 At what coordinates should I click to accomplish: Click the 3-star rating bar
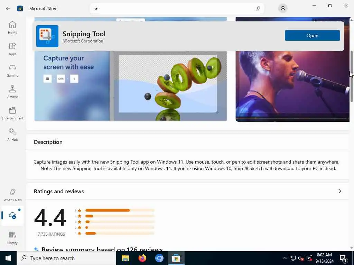(120, 222)
